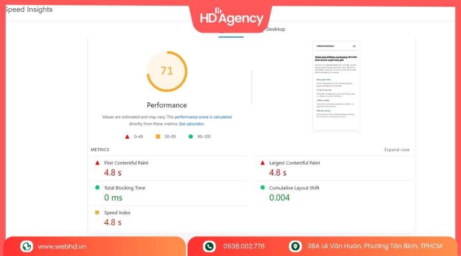Click the red triangle beside First Contentful Paint

tap(97, 163)
